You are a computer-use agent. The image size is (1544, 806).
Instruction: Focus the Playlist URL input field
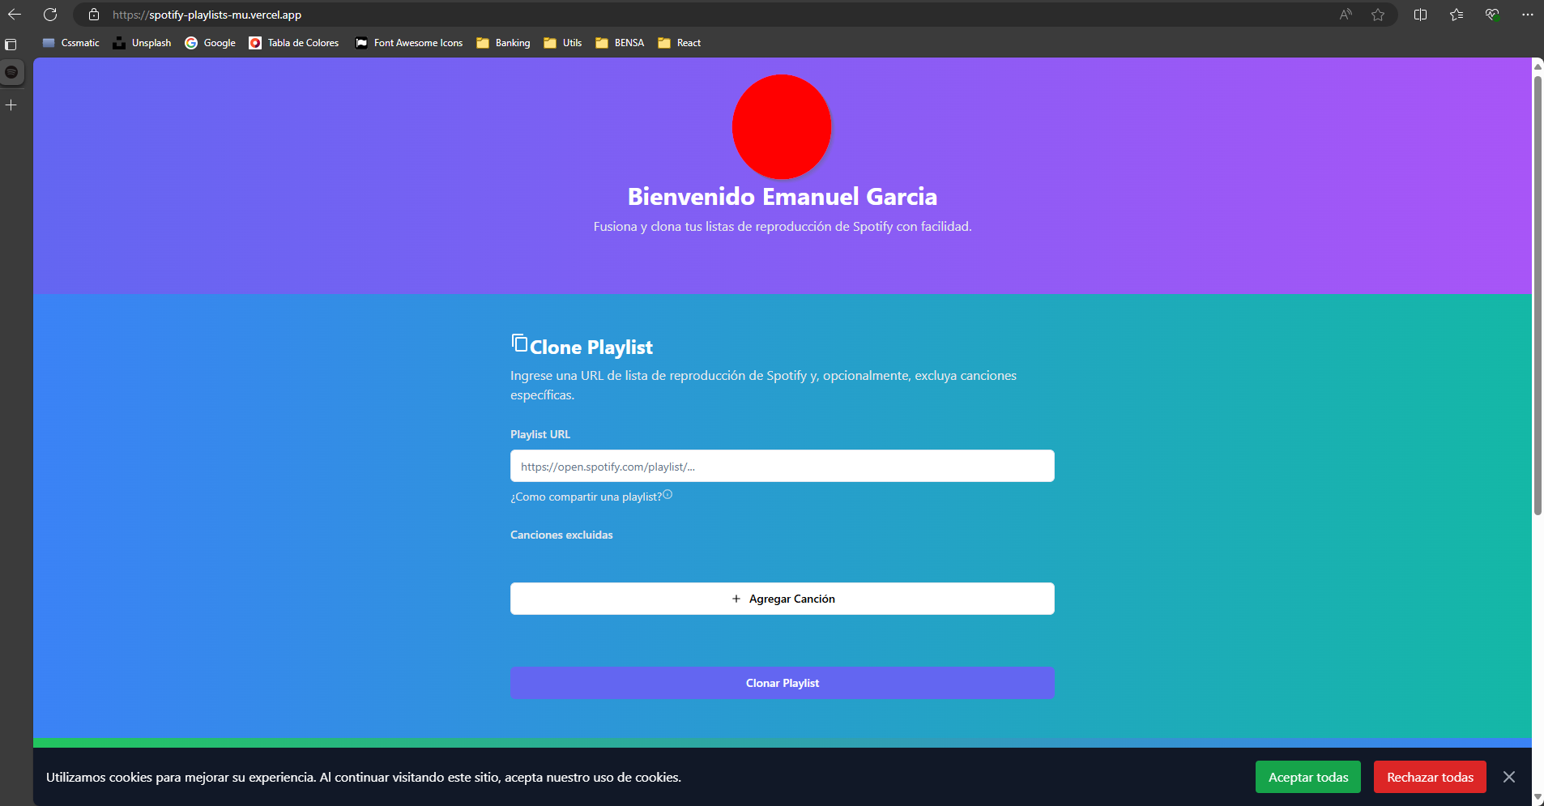[x=783, y=466]
